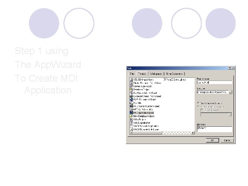Open the location browse (...) button
248x186 pixels.
(x=230, y=92)
